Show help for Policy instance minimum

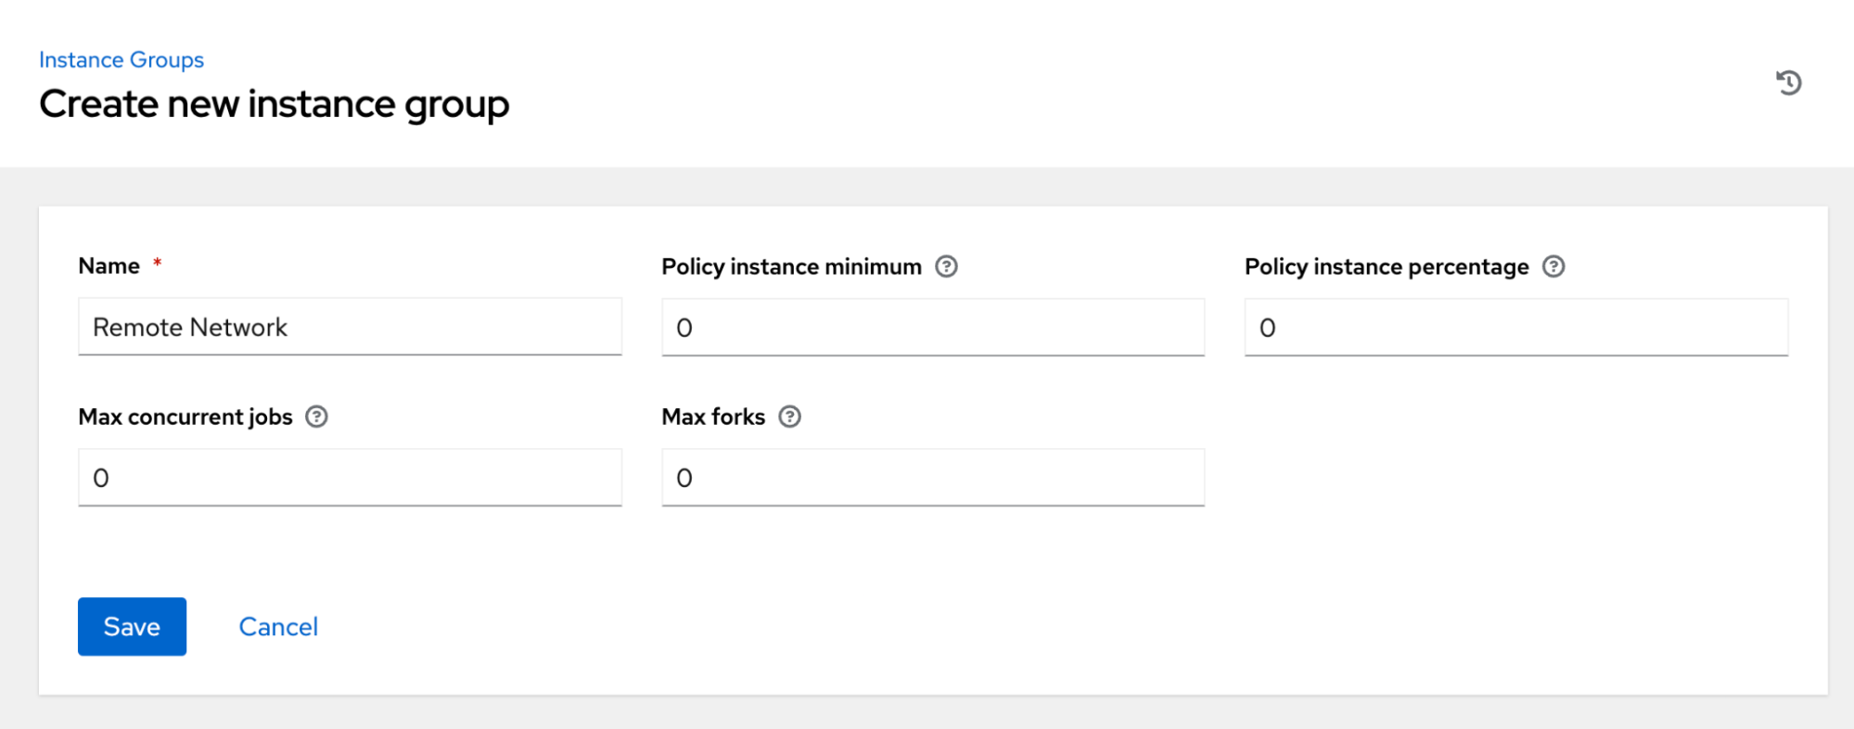946,267
